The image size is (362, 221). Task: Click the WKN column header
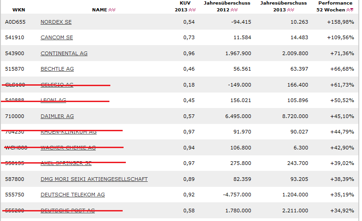19,10
